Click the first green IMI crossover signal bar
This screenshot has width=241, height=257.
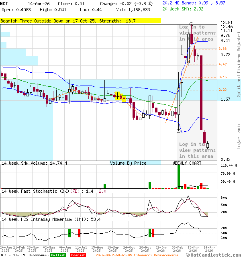point(69,233)
